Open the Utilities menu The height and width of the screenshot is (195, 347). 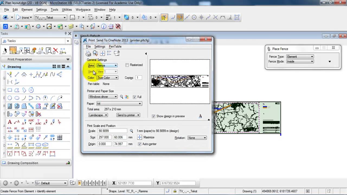point(67,9)
